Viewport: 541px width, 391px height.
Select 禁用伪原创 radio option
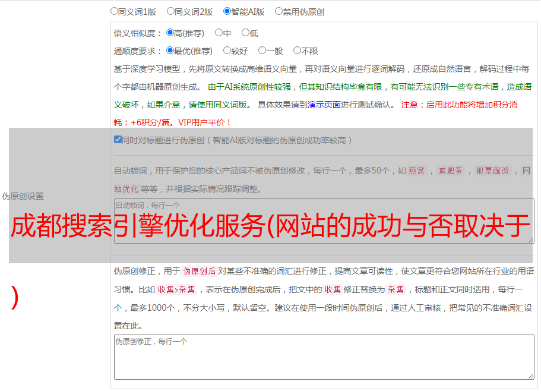(x=279, y=11)
